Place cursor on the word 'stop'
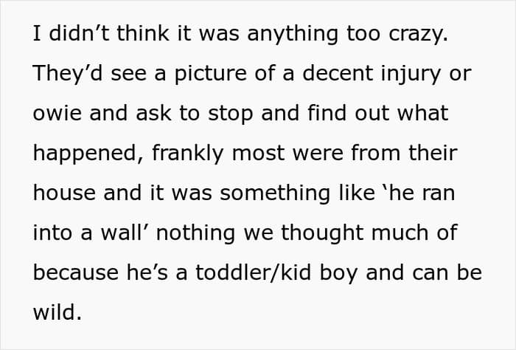 (230, 114)
